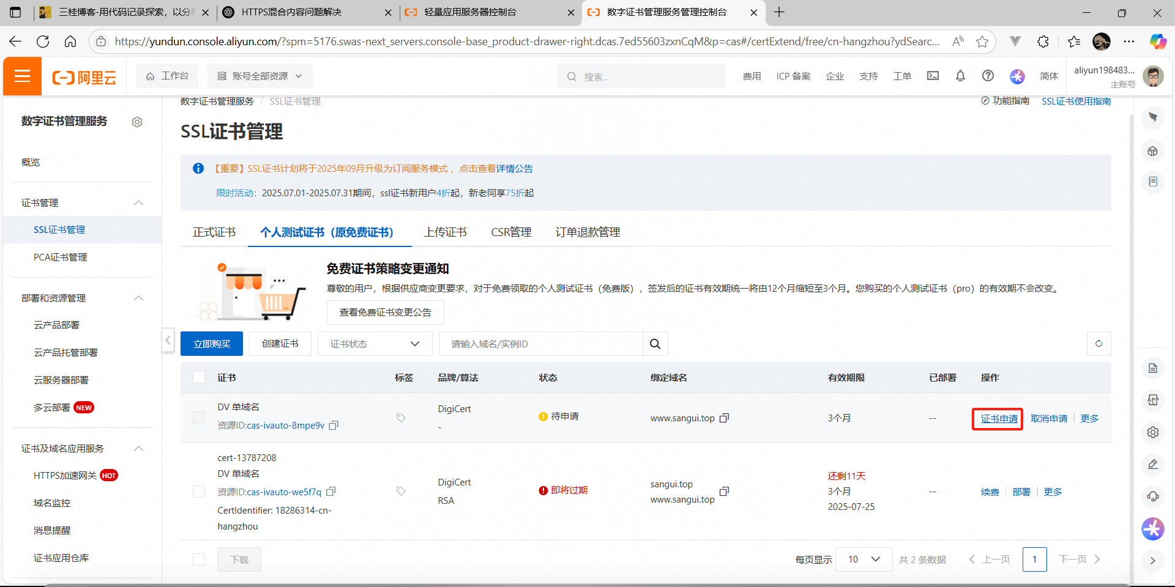Open the 证书状态 filter dropdown
Viewport: 1175px width, 587px height.
[x=375, y=344]
